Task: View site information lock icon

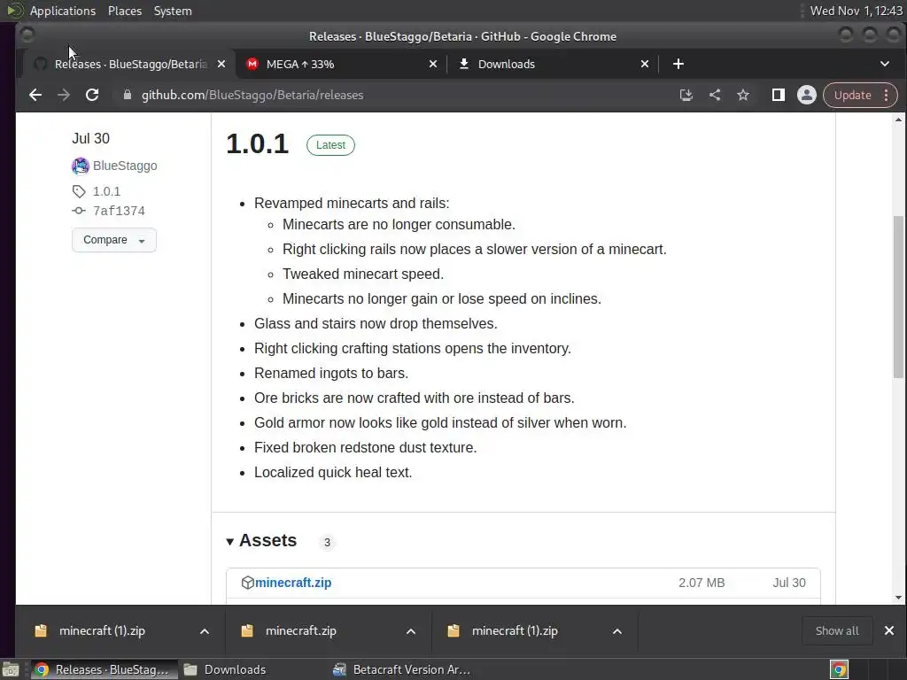Action: pyautogui.click(x=128, y=95)
